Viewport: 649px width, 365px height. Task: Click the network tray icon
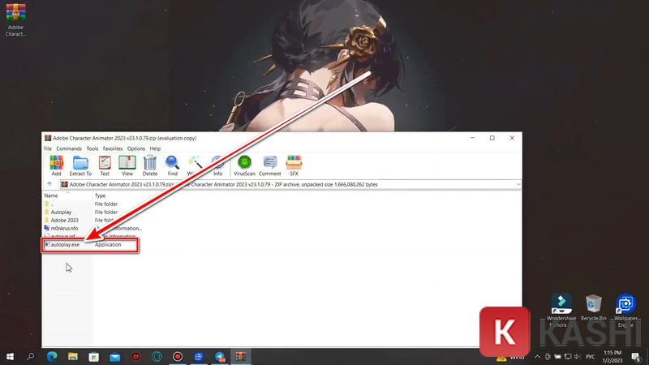[567, 357]
